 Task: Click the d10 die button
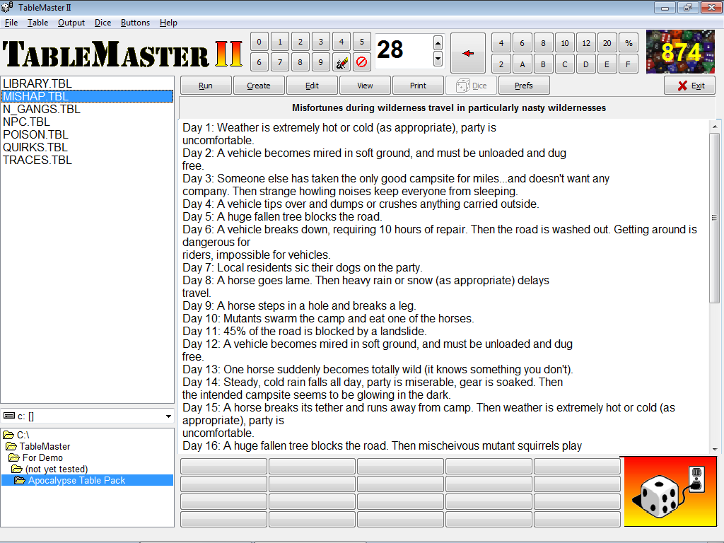click(x=565, y=43)
